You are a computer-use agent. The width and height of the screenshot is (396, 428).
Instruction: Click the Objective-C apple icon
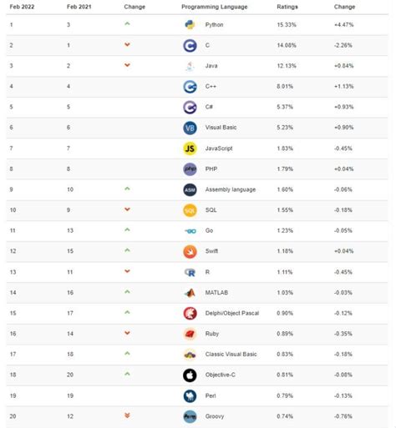[x=190, y=375]
